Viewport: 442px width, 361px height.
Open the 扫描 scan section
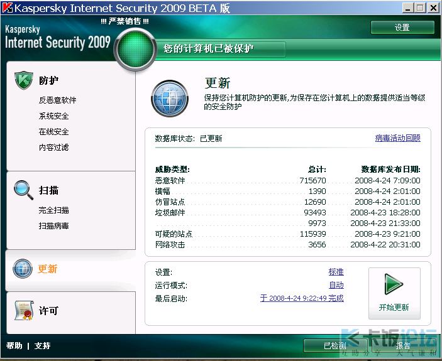(x=48, y=190)
